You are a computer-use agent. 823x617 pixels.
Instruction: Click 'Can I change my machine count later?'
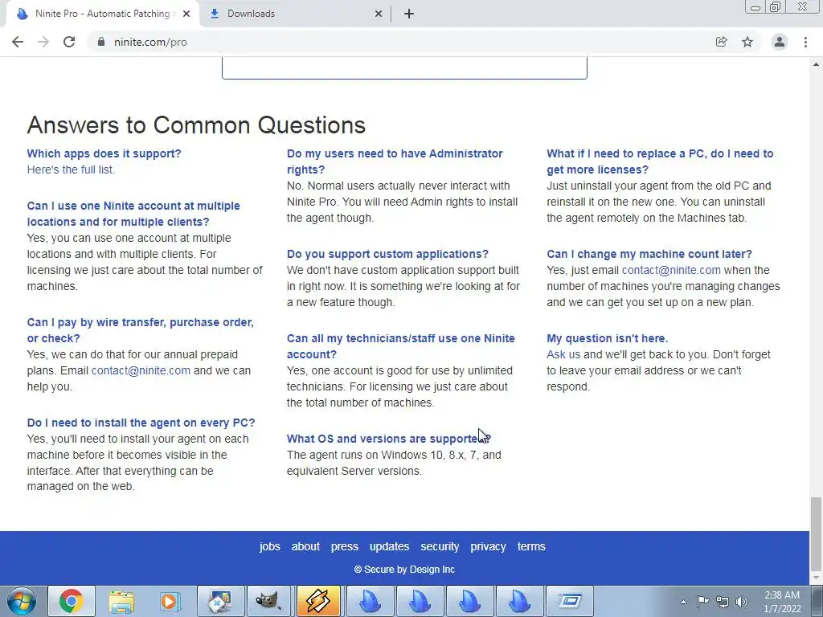tap(649, 254)
